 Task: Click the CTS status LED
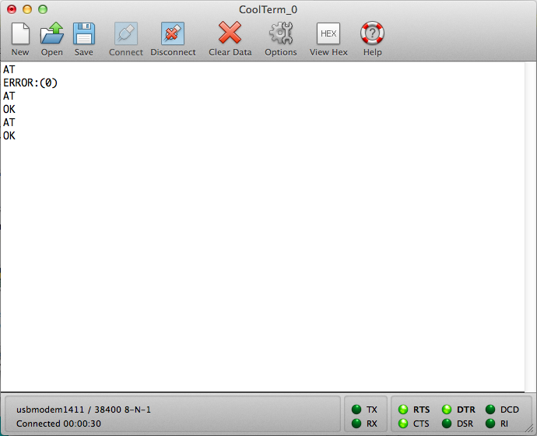[403, 424]
